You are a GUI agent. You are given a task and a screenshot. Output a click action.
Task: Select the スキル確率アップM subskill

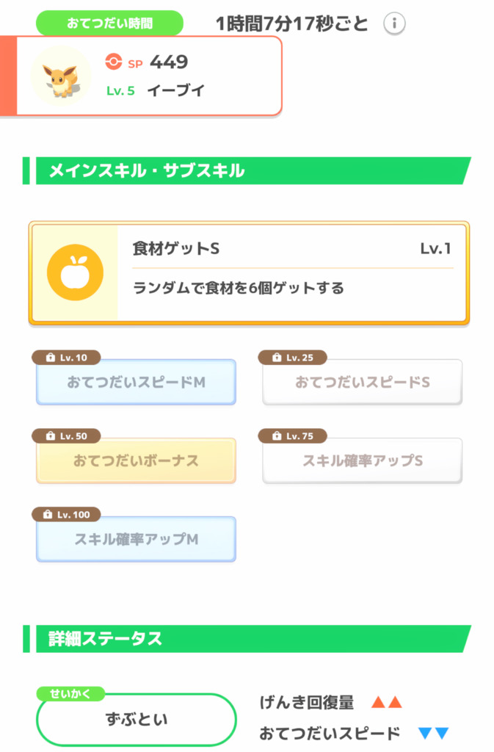[137, 539]
